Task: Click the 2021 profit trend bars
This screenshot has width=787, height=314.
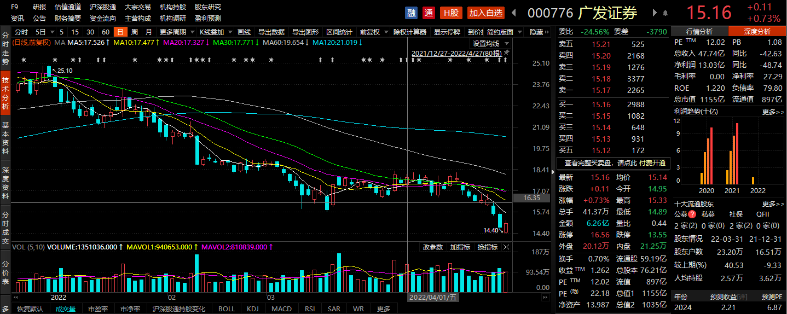Action: coord(732,154)
